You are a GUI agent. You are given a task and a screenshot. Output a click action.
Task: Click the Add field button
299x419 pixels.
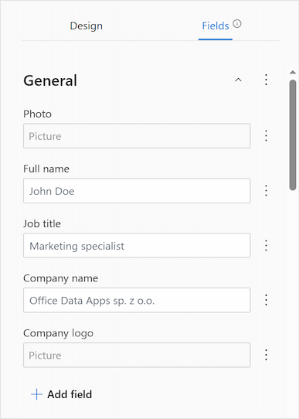(61, 394)
